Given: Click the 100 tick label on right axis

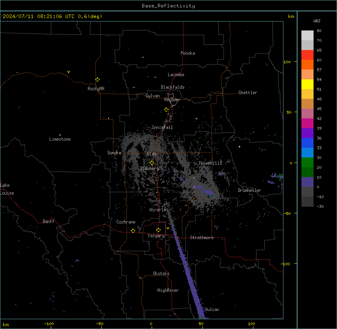Looking at the screenshot, I should [x=287, y=62].
